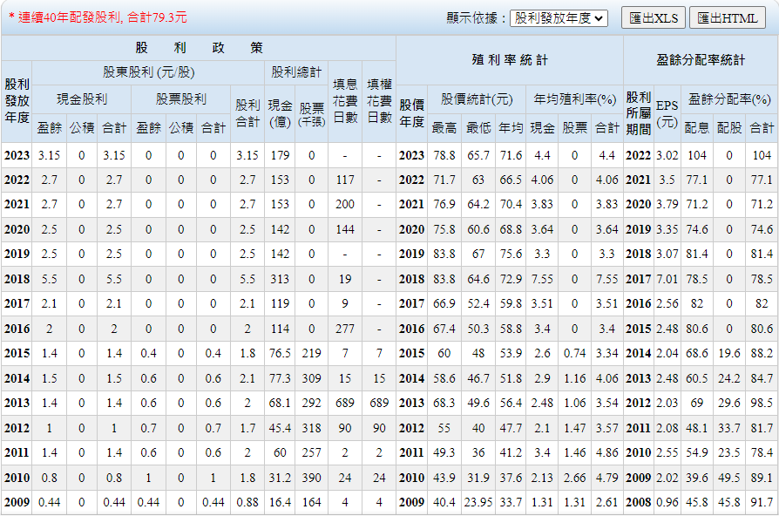This screenshot has width=779, height=516.
Task: Click the 277 days cell in 2016 row
Action: [345, 329]
